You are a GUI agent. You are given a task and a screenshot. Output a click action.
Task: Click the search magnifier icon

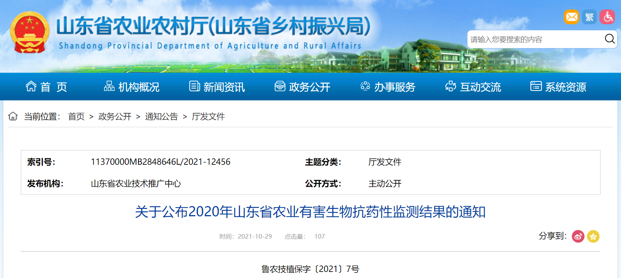(610, 39)
